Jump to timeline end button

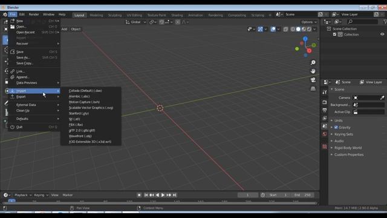click(175, 195)
